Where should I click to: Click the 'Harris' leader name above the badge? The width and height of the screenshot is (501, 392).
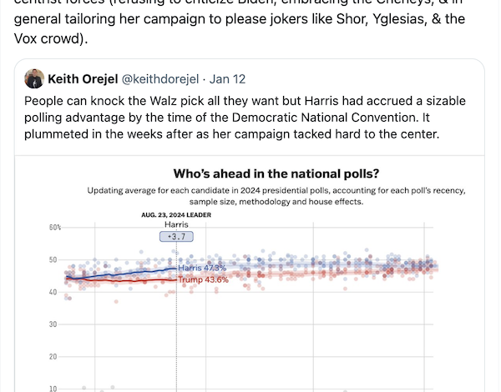click(176, 224)
